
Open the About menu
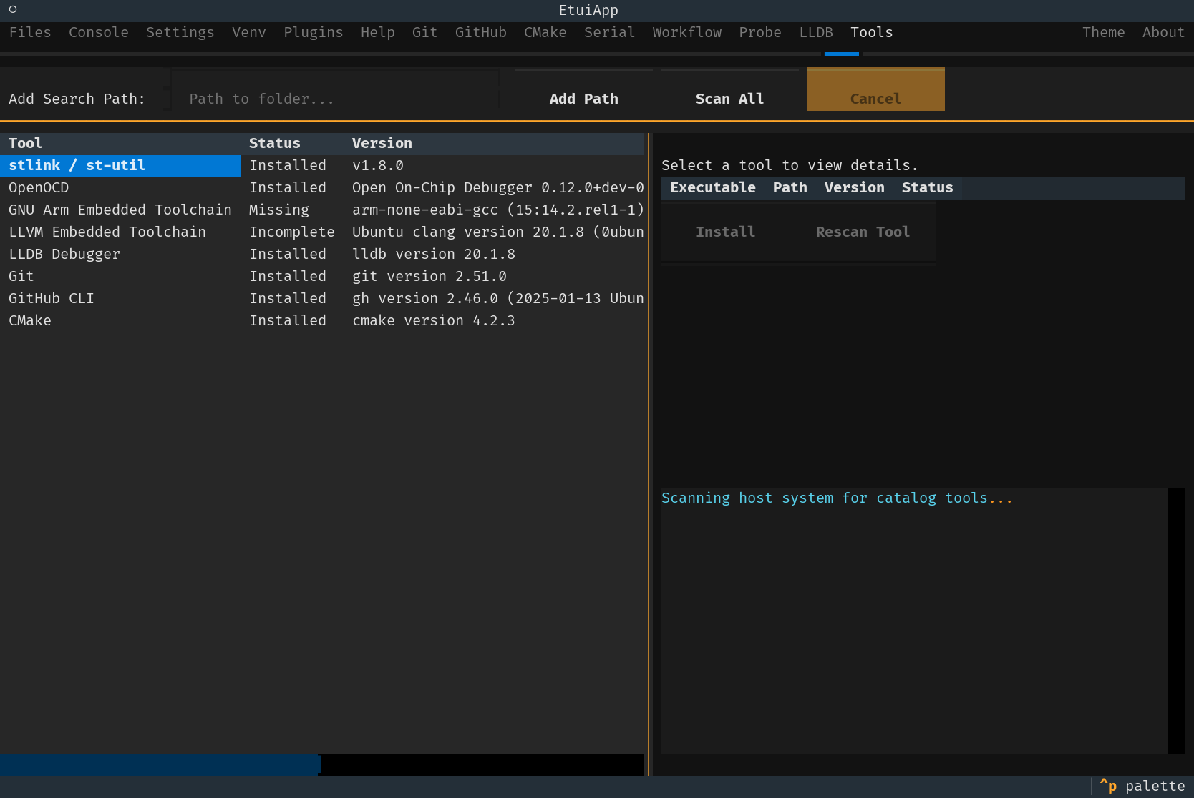[1164, 32]
